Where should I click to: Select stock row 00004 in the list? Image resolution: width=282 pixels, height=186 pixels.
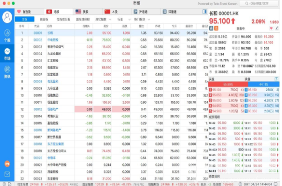click(x=112, y=54)
